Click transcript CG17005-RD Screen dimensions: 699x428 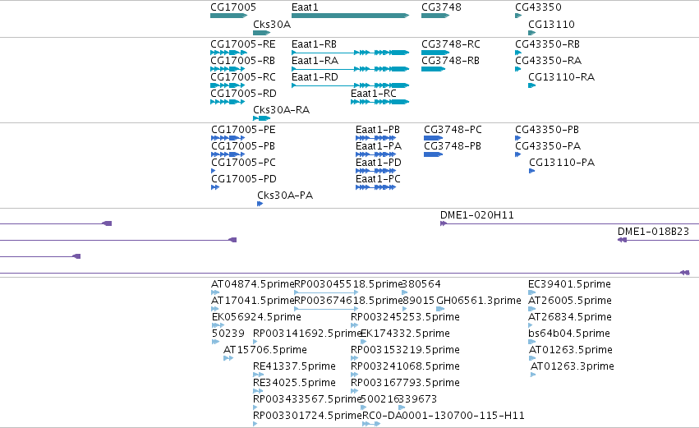tap(228, 102)
